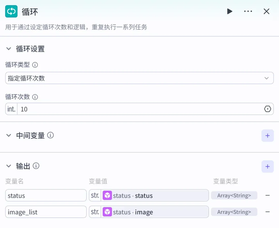Open the three-dot more options menu

coord(248,11)
